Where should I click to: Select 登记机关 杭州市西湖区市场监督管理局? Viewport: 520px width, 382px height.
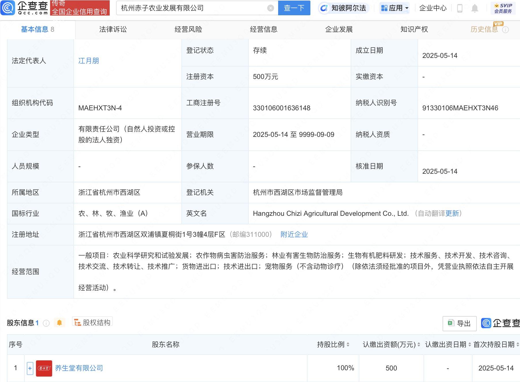point(298,192)
